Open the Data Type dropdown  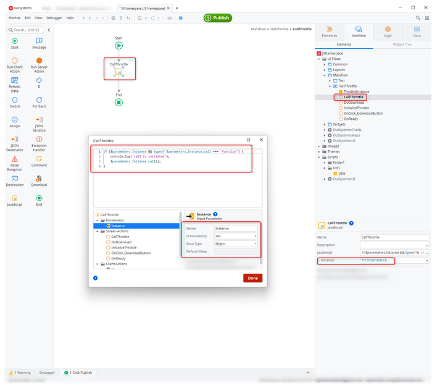tap(235, 243)
